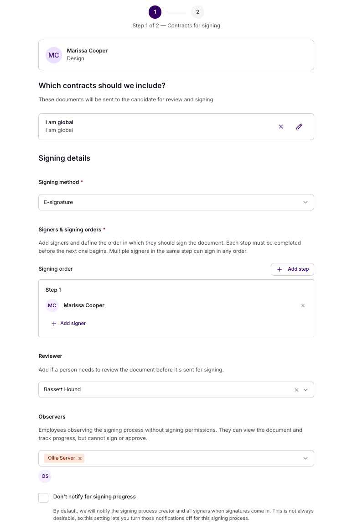Go to step 1 in the stepper
The width and height of the screenshot is (347, 524).
155,12
